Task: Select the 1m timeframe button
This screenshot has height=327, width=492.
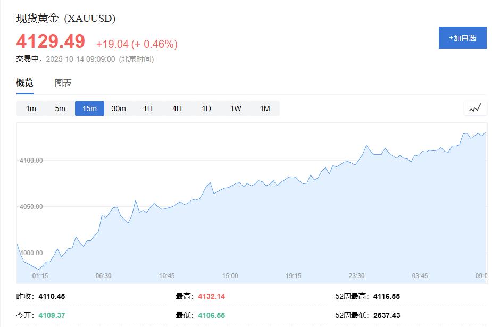Action: coord(30,108)
